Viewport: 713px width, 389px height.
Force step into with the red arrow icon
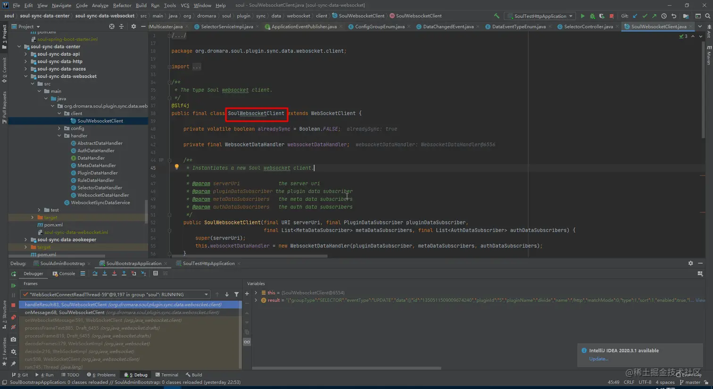pyautogui.click(x=114, y=273)
